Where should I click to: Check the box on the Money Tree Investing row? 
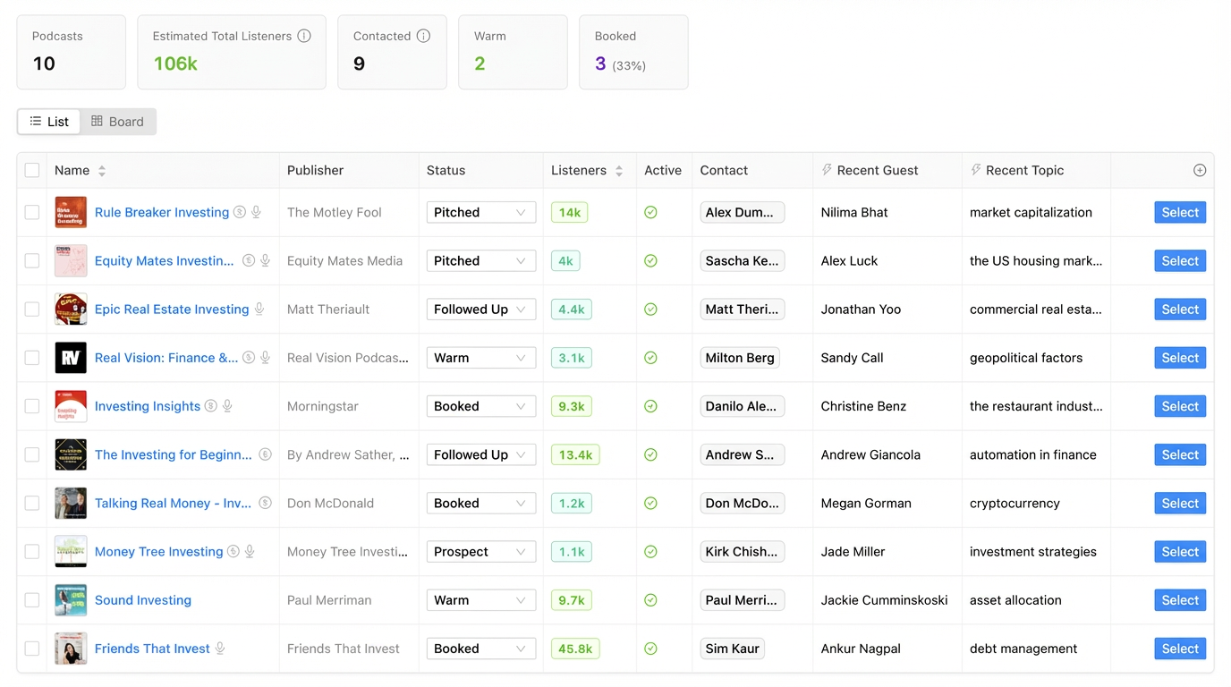tap(32, 551)
